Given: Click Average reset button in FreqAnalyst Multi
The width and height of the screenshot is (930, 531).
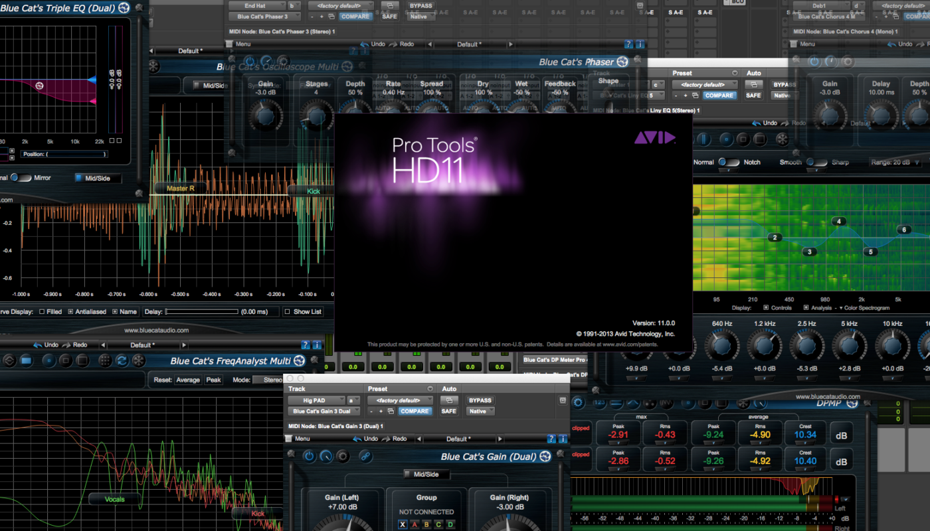Looking at the screenshot, I should tap(188, 380).
